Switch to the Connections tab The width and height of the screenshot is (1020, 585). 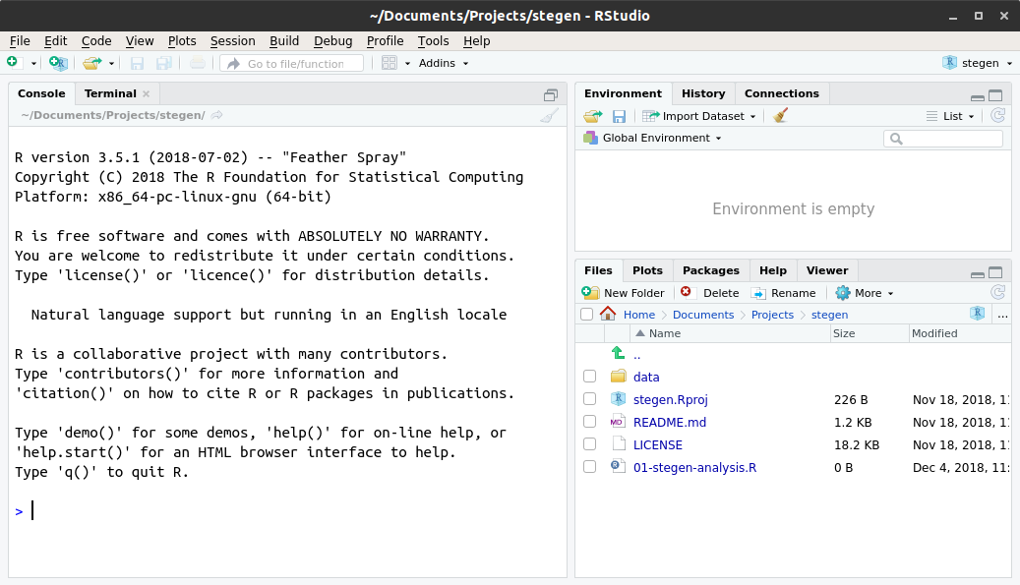781,93
